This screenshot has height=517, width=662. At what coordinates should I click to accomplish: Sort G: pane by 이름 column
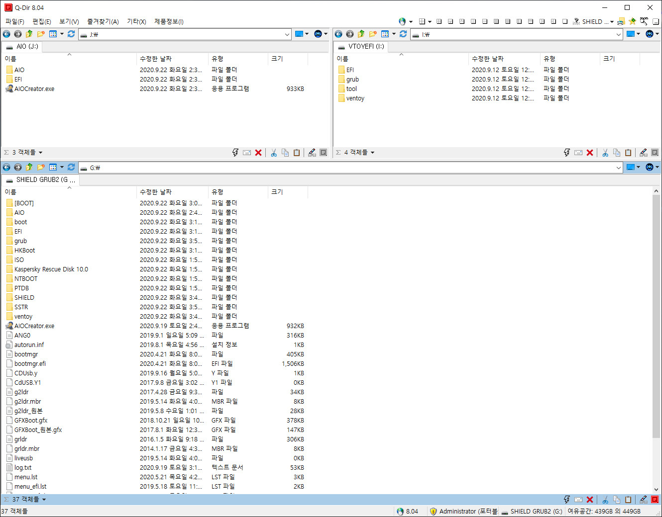69,192
